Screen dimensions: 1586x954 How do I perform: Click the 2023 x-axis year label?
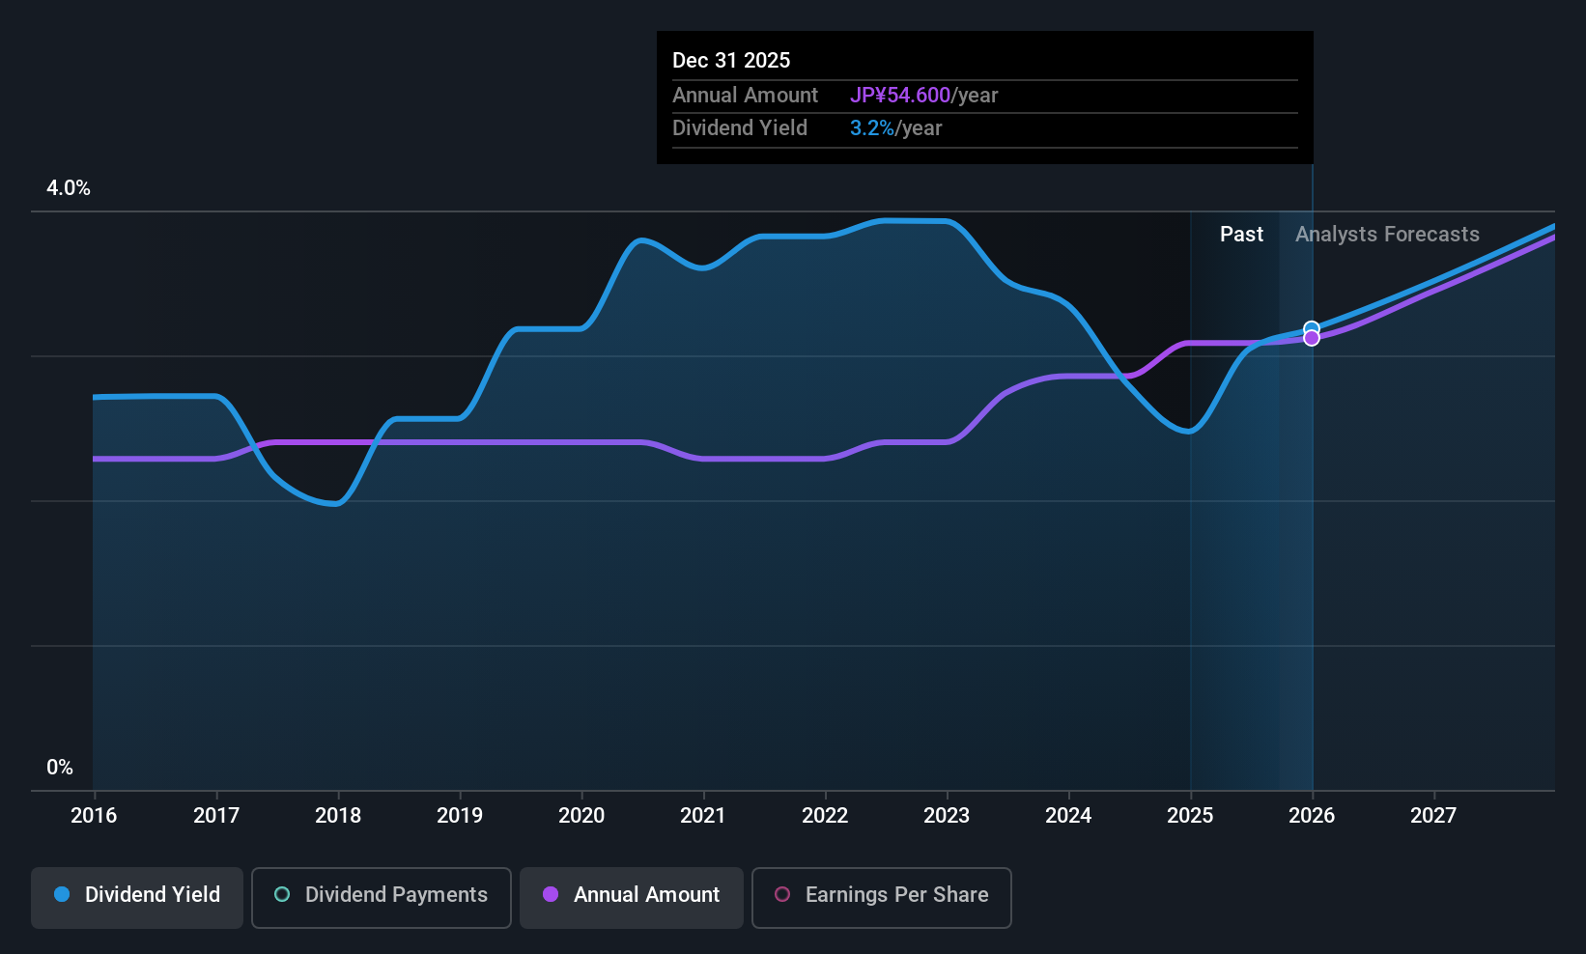pos(947,816)
